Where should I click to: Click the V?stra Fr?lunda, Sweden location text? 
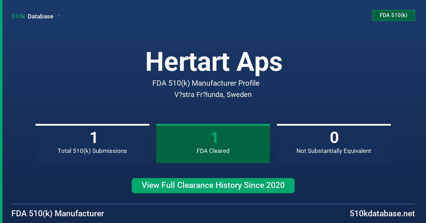[213, 95]
